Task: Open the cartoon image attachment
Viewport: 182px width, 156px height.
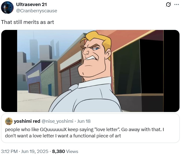Action: click(90, 71)
